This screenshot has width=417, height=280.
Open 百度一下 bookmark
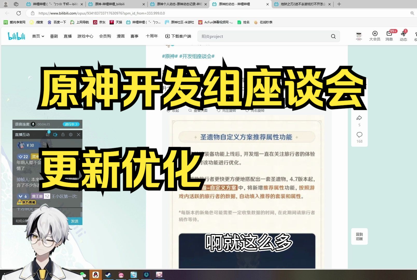click(57, 22)
